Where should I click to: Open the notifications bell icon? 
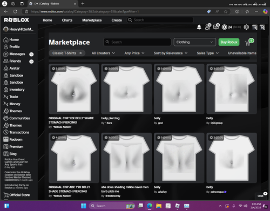click(199, 27)
